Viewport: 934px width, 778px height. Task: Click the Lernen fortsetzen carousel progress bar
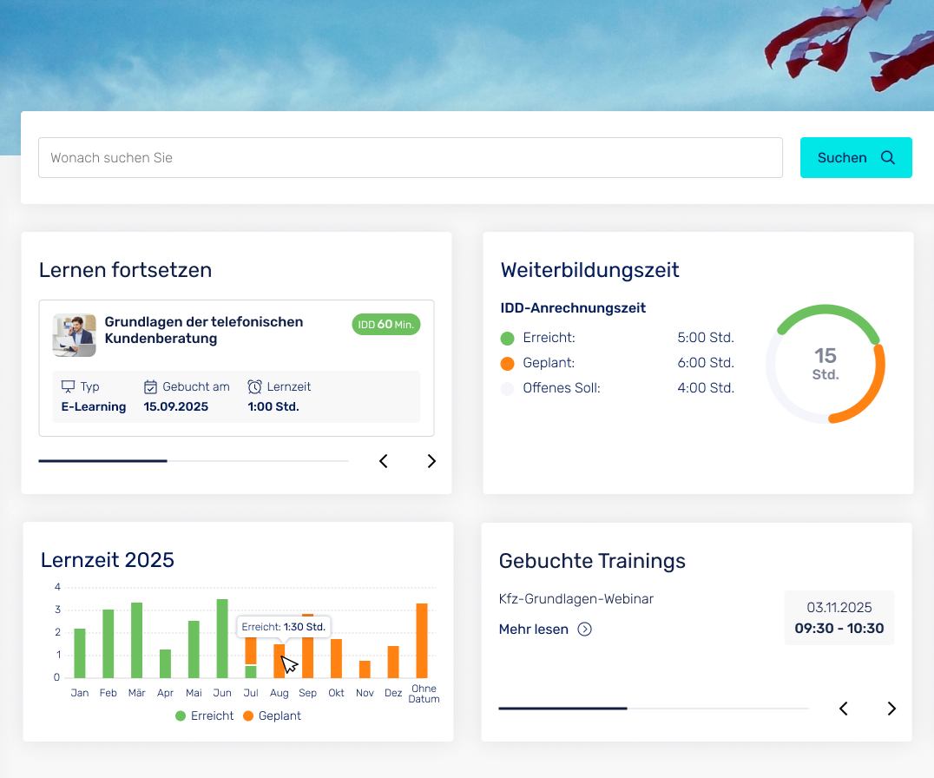[x=193, y=461]
